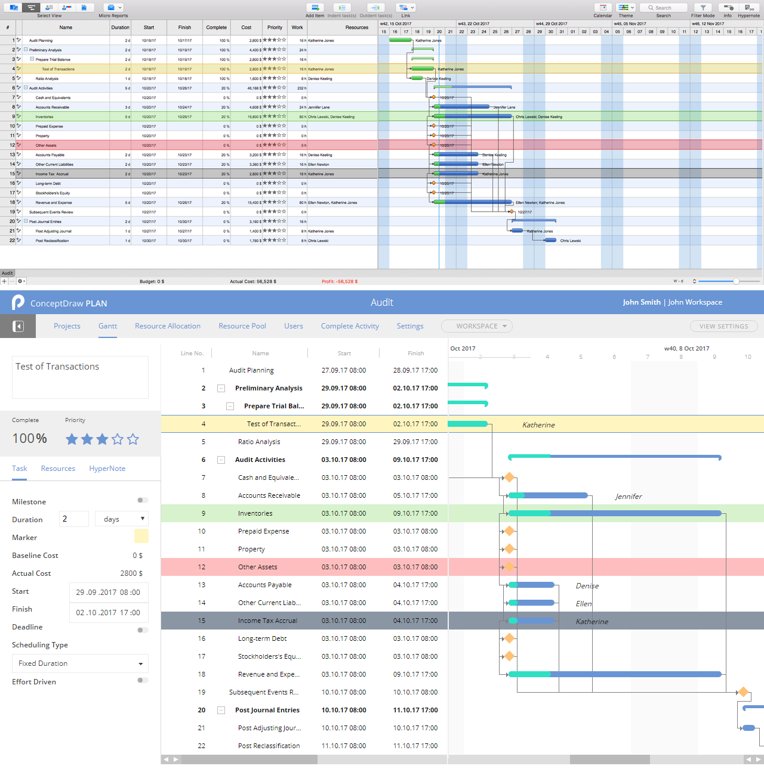Image resolution: width=764 pixels, height=769 pixels.
Task: Open the WORKSPACE dropdown
Action: [477, 326]
